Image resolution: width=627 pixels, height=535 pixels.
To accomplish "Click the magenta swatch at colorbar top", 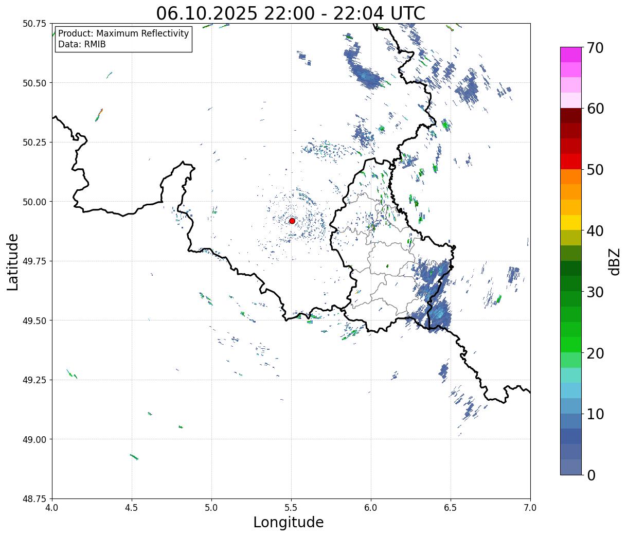I will tap(571, 55).
